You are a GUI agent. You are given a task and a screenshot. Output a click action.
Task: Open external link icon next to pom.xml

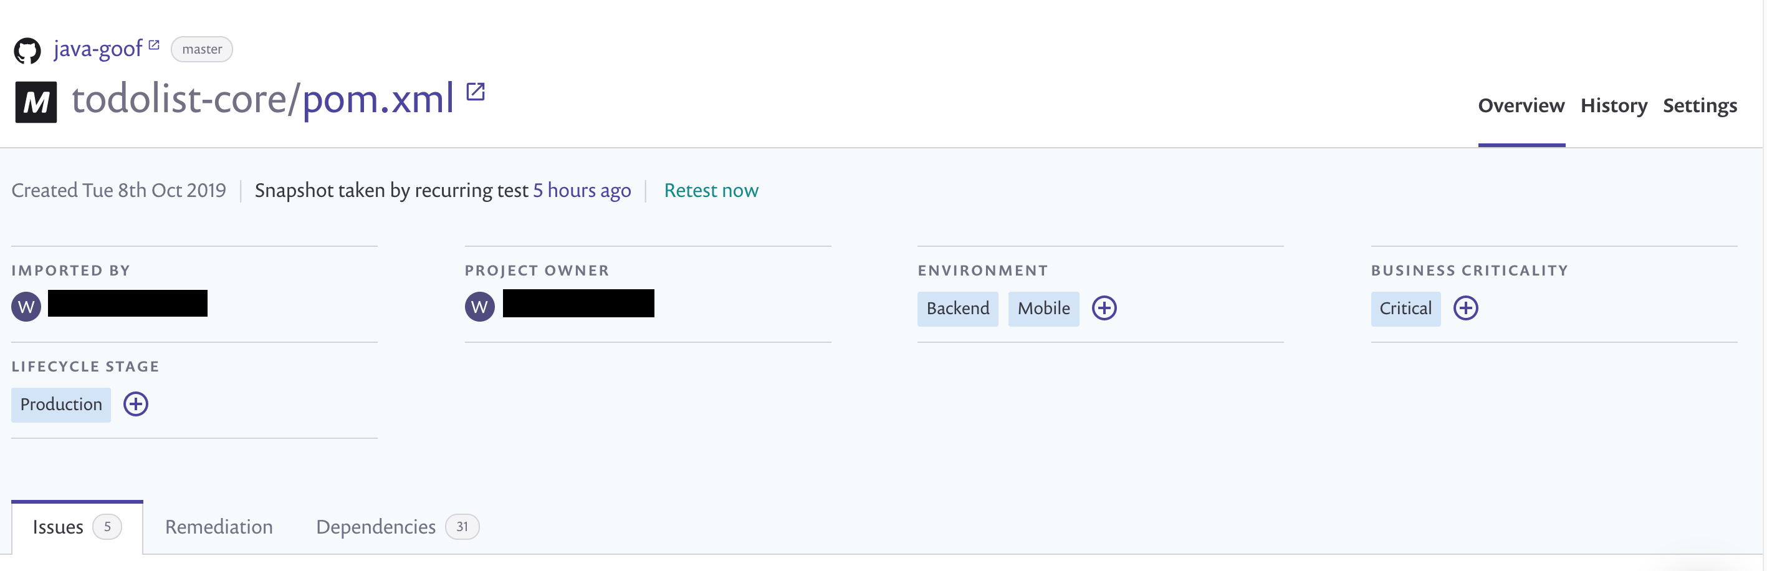[476, 91]
